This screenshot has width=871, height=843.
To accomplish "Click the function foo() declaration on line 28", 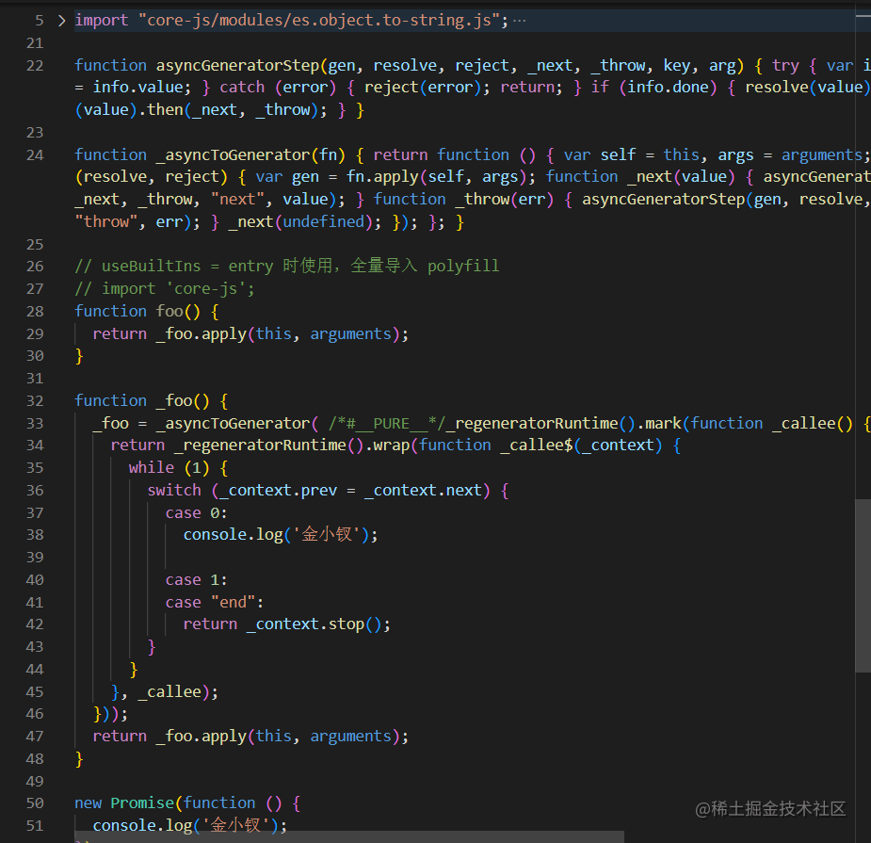I will pyautogui.click(x=147, y=312).
